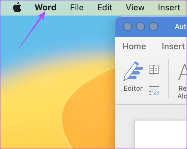Viewport: 187px width, 149px height.
Task: Click the blank document page area
Action: tap(160, 134)
